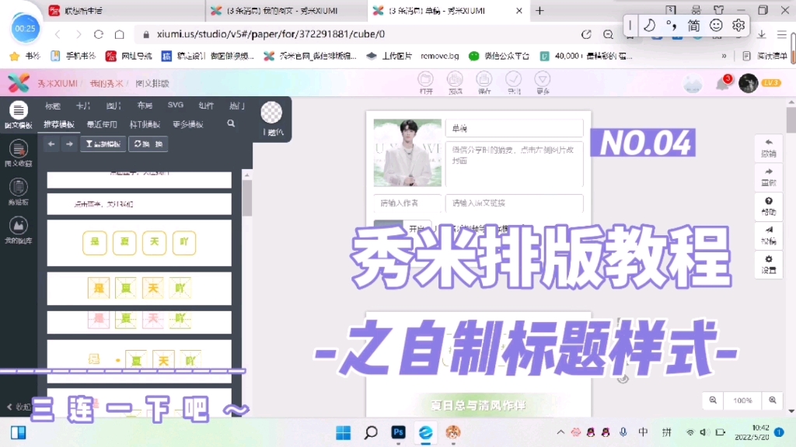This screenshot has width=796, height=447.
Task: Launch Photoshop from the taskbar
Action: 397,433
